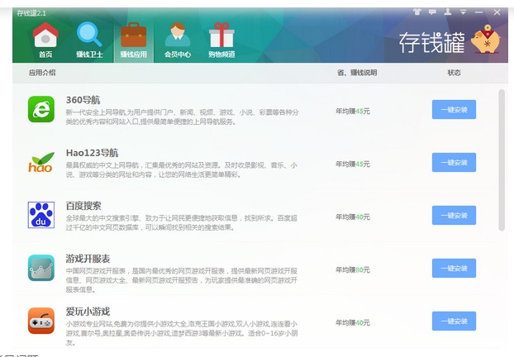514x357 pixels.
Task: Open 会员中心 member center
Action: click(178, 40)
